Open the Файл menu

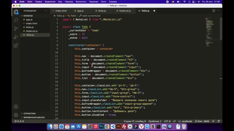30,2
